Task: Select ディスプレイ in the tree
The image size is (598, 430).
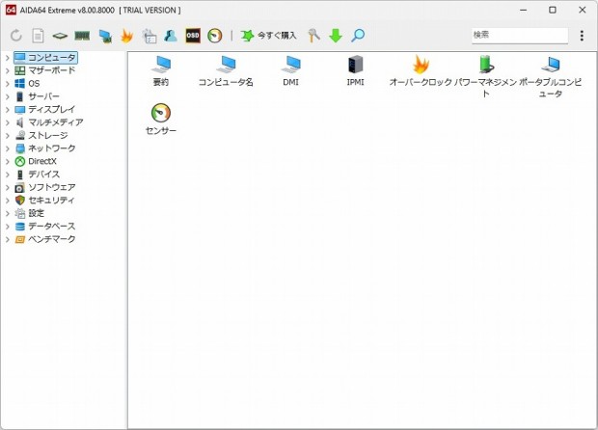Action: (45, 109)
